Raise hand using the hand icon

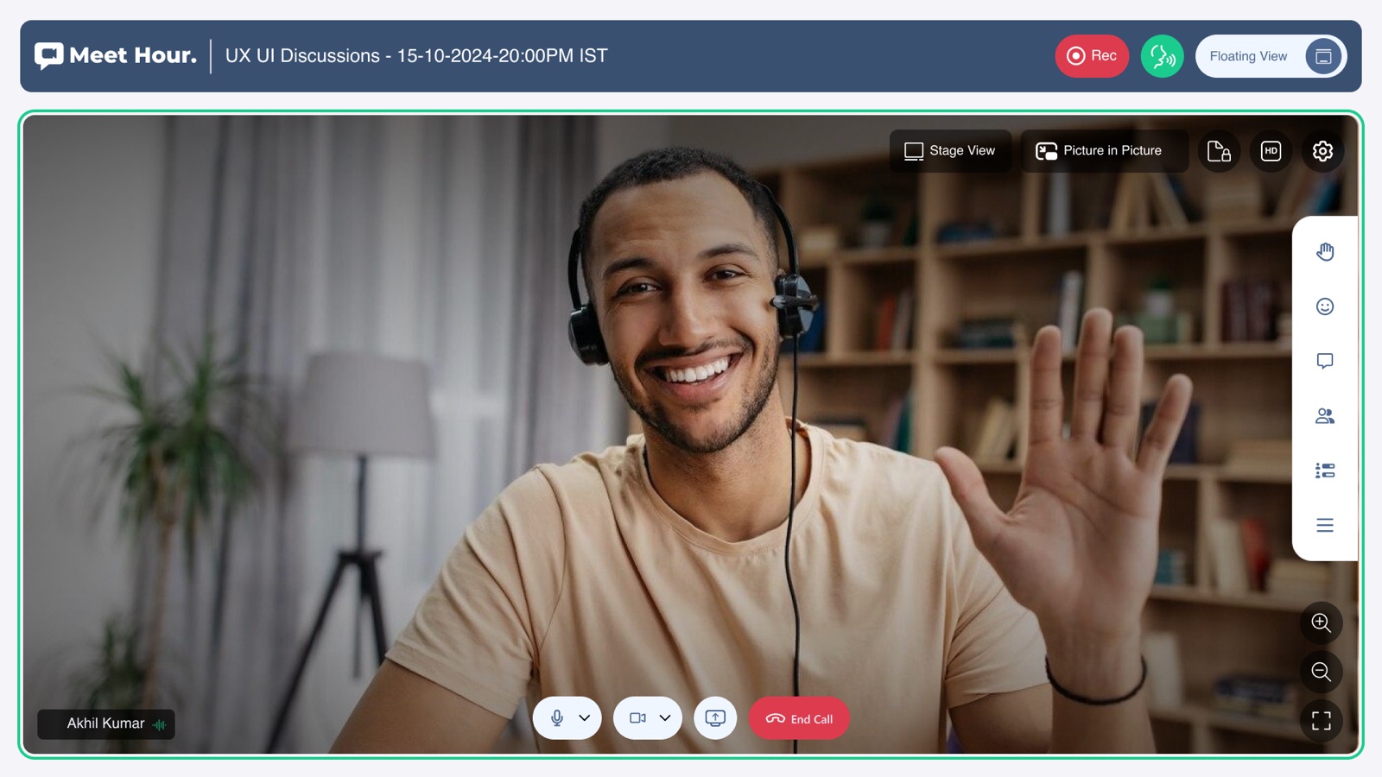[1325, 251]
